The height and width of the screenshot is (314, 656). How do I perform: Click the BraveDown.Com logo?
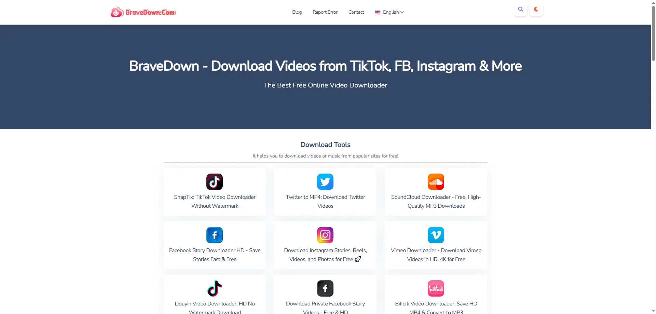point(143,12)
